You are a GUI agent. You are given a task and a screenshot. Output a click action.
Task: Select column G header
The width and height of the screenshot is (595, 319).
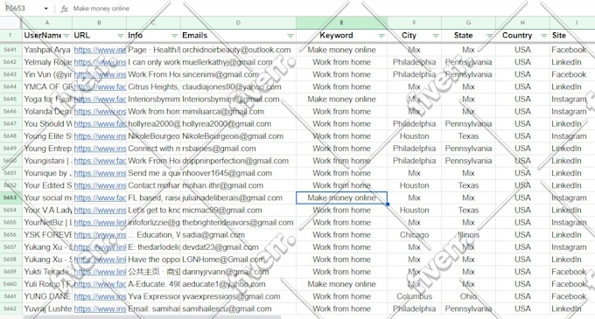(468, 23)
